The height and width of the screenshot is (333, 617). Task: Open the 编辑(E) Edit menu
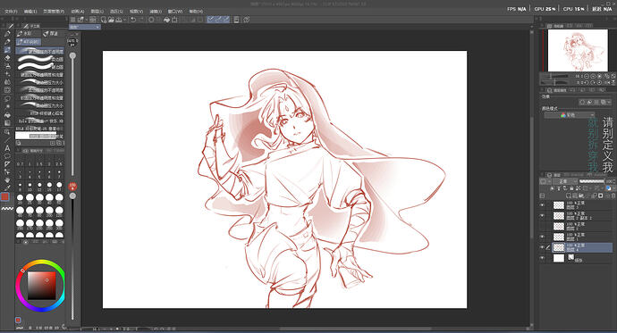click(30, 12)
